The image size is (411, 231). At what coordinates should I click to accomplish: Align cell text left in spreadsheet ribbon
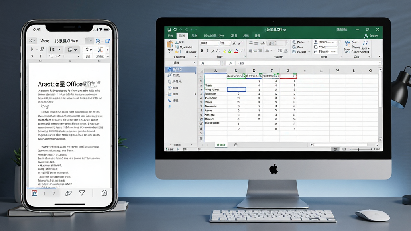(250, 51)
